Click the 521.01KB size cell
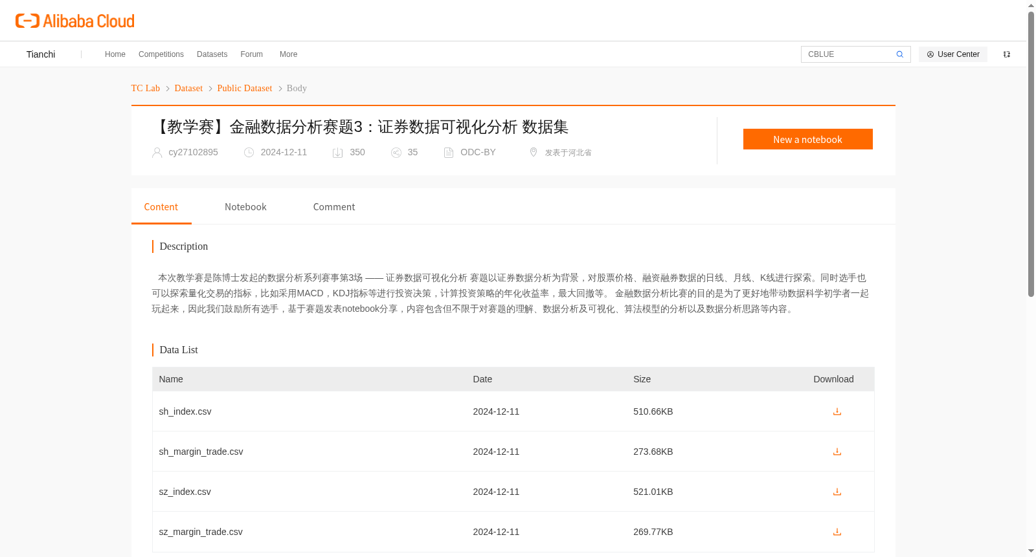Screen dimensions: 1036x557 click(653, 492)
